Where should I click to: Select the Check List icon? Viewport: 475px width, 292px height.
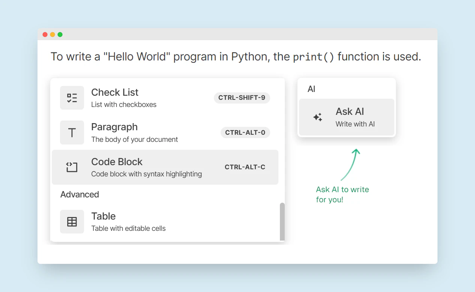72,98
